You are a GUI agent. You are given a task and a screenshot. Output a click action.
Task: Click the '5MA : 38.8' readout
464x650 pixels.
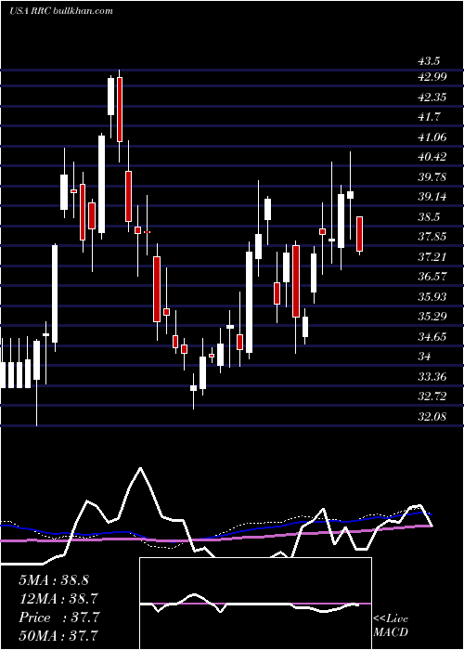pyautogui.click(x=54, y=580)
